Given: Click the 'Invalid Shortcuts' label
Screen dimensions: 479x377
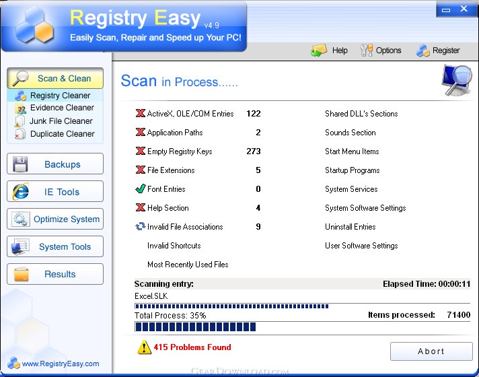Looking at the screenshot, I should 174,246.
